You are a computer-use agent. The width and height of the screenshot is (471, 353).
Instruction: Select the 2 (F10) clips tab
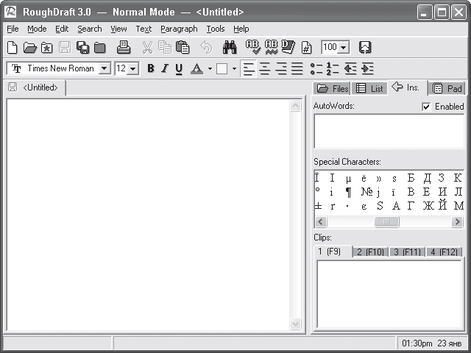click(370, 252)
